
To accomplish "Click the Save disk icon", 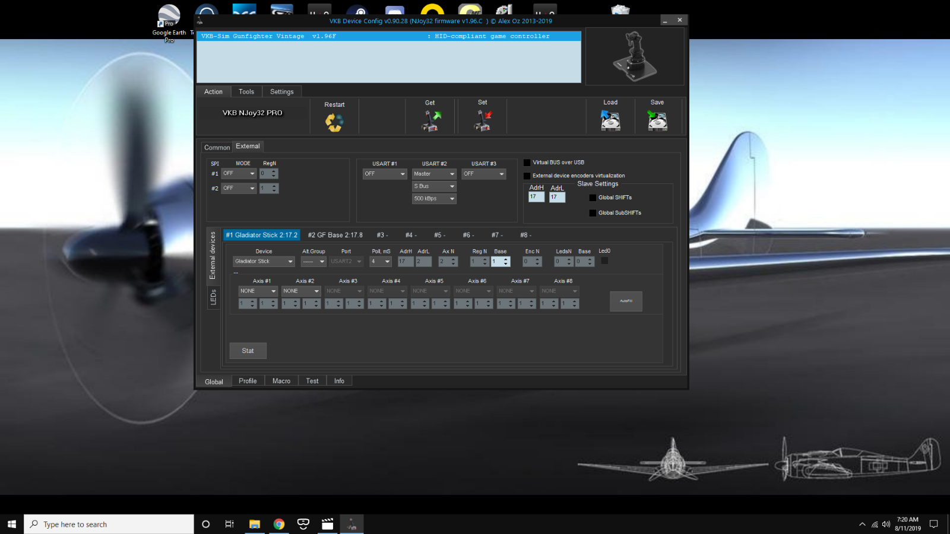I will 657,121.
